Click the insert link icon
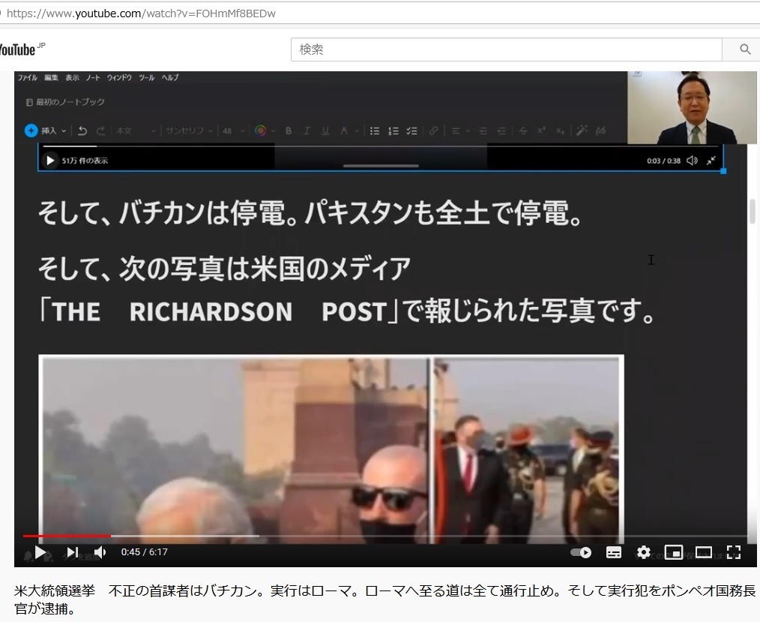This screenshot has height=622, width=760. (x=433, y=131)
